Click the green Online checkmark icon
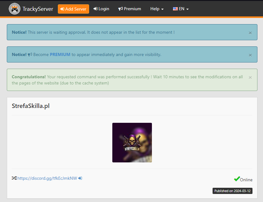The width and height of the screenshot is (263, 202). point(237,179)
